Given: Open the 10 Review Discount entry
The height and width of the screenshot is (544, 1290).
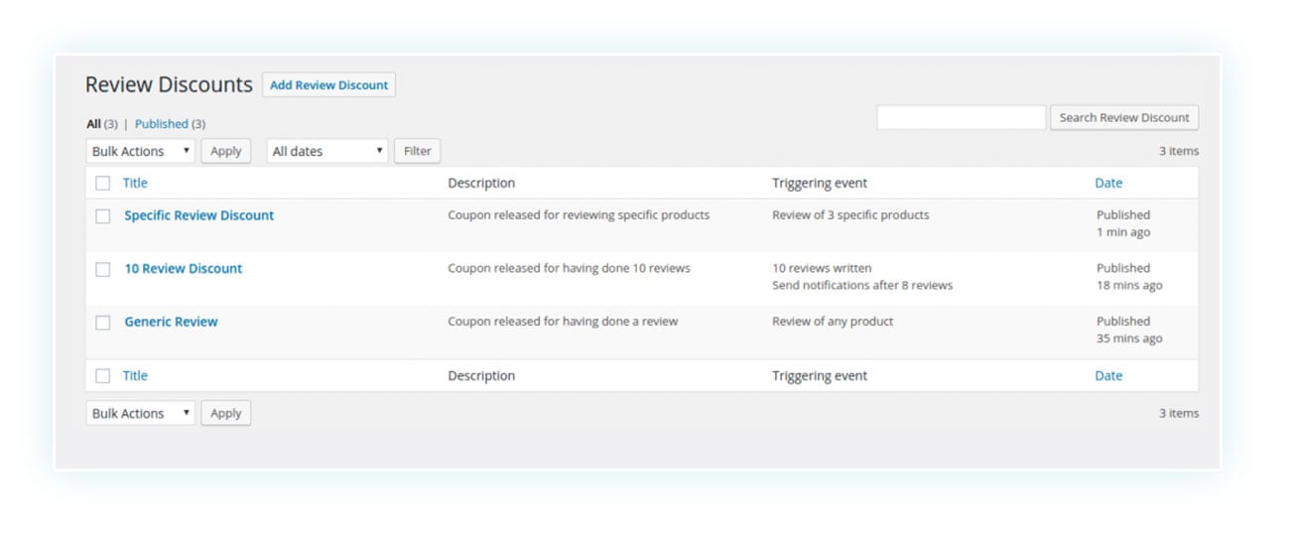Looking at the screenshot, I should pyautogui.click(x=183, y=268).
